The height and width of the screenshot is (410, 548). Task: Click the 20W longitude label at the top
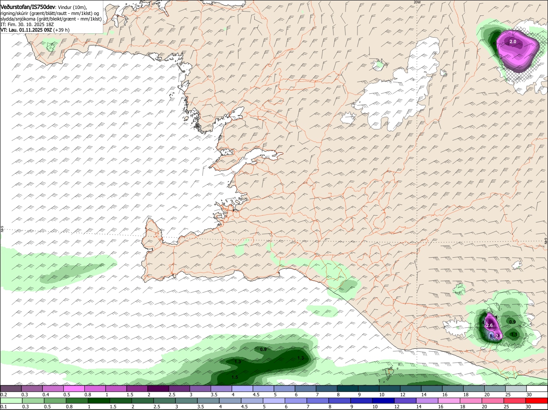pos(417,2)
